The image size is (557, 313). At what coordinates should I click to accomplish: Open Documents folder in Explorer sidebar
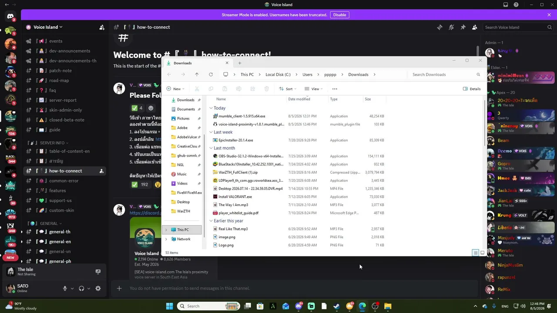pos(186,109)
